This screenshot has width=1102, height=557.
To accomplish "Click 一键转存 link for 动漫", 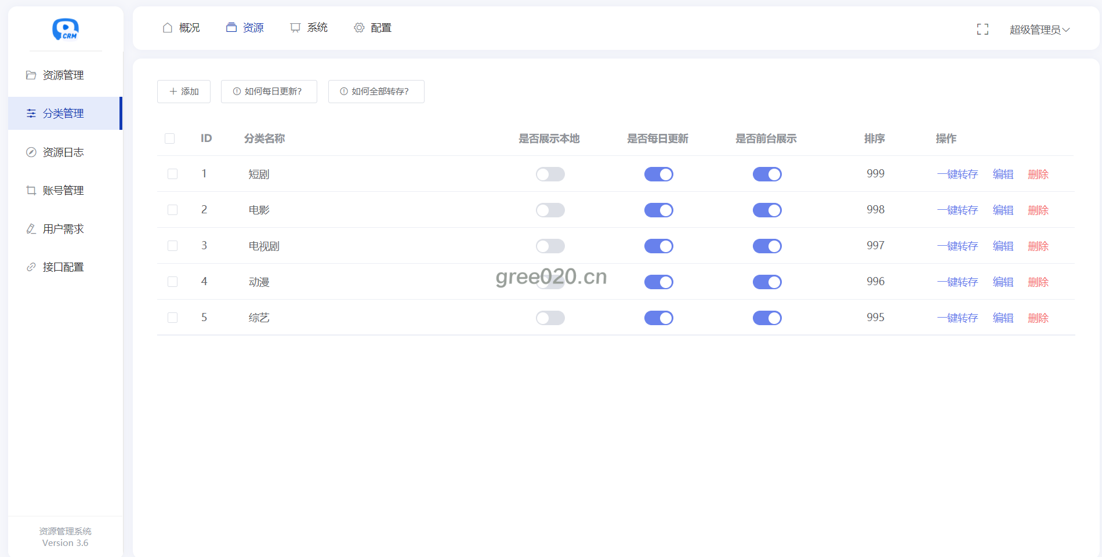I will pyautogui.click(x=957, y=282).
